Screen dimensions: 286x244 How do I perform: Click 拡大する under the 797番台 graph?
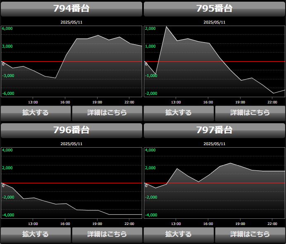(x=179, y=235)
